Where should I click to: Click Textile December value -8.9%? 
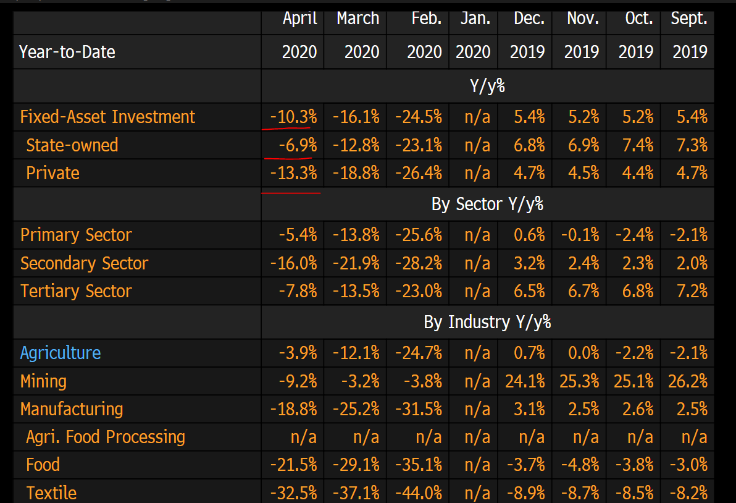(526, 493)
